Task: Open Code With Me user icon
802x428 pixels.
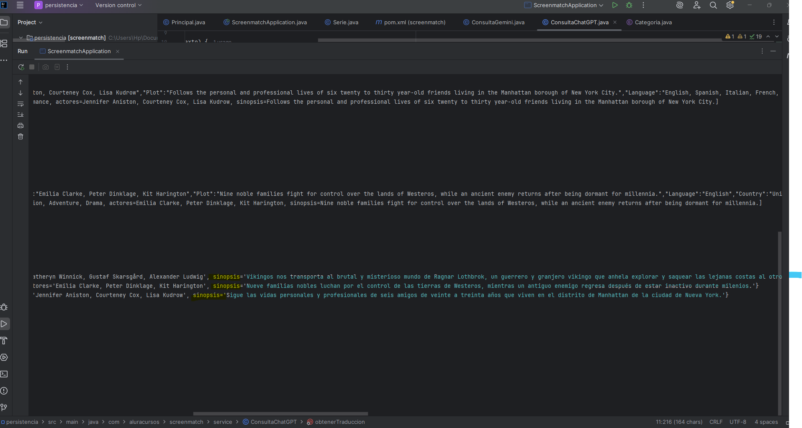Action: (x=697, y=5)
